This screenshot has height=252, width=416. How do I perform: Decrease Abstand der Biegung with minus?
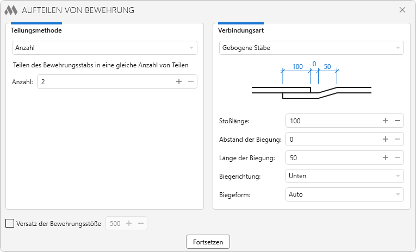point(397,139)
